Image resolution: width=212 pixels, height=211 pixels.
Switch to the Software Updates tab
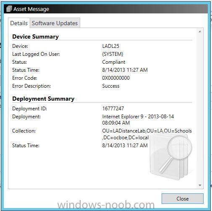click(55, 23)
